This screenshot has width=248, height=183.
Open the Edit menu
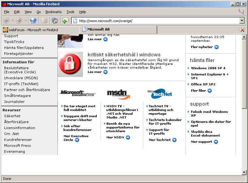coord(17,12)
